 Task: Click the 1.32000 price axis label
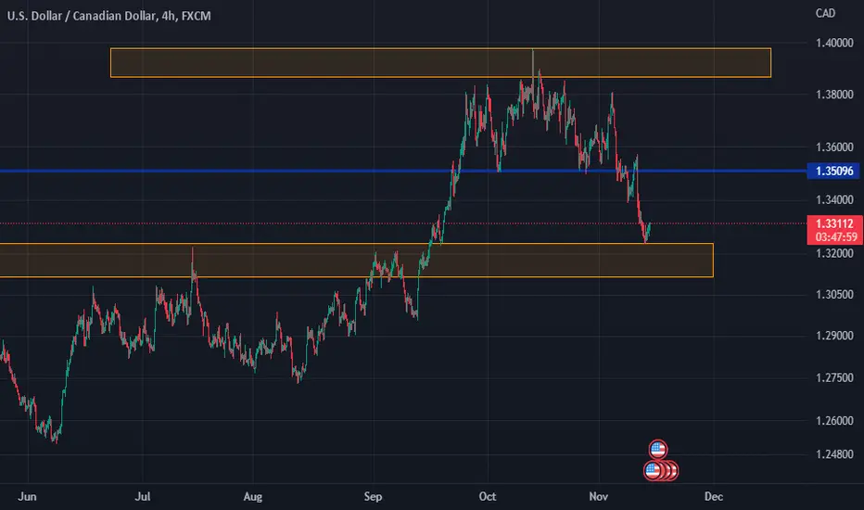[834, 253]
